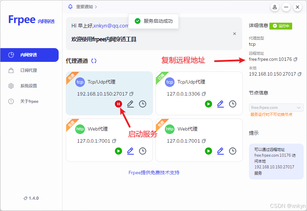The image size is (307, 211).
Task: Close the Frpee window
Action: (297, 7)
